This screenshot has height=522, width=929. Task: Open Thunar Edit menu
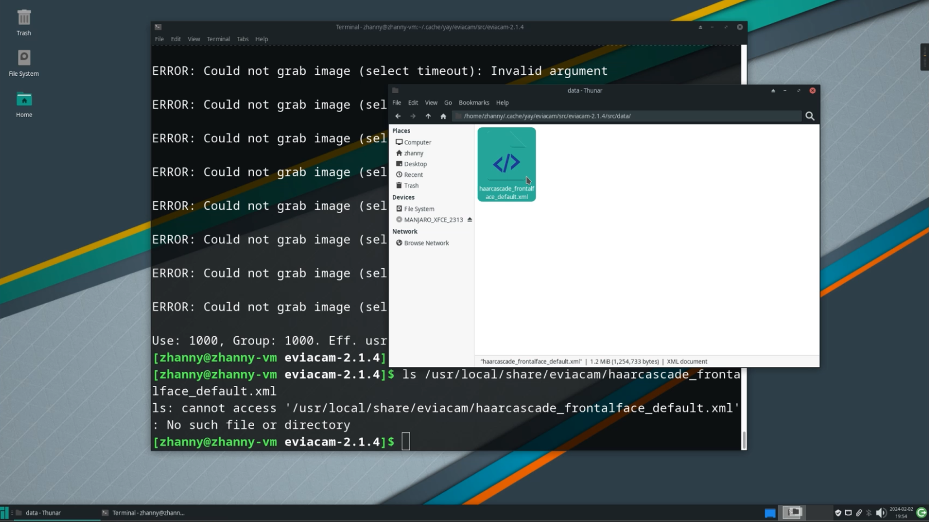(x=413, y=103)
